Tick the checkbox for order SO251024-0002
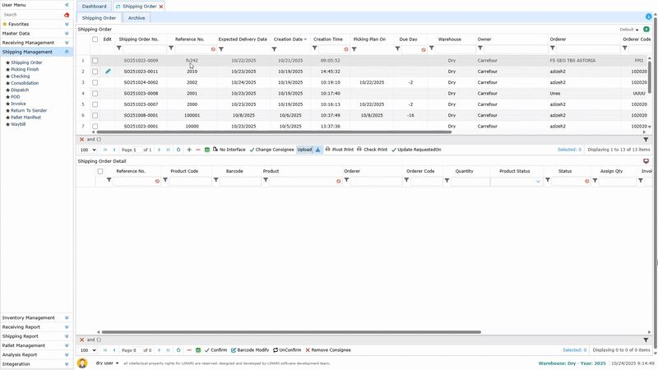This screenshot has height=370, width=658. click(95, 82)
